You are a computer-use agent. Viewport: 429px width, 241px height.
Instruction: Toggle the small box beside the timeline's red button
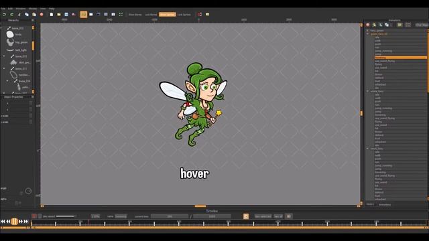(x=40, y=216)
